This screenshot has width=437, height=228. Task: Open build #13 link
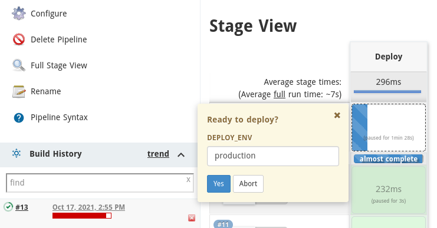point(22,207)
